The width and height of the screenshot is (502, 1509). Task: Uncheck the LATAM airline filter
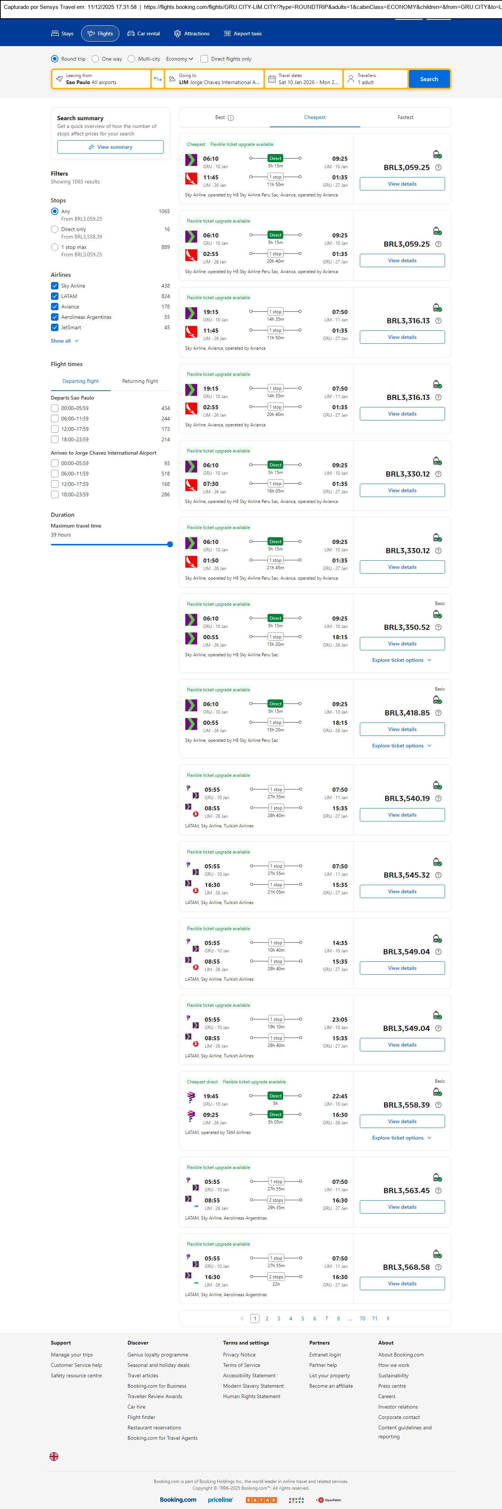55,297
